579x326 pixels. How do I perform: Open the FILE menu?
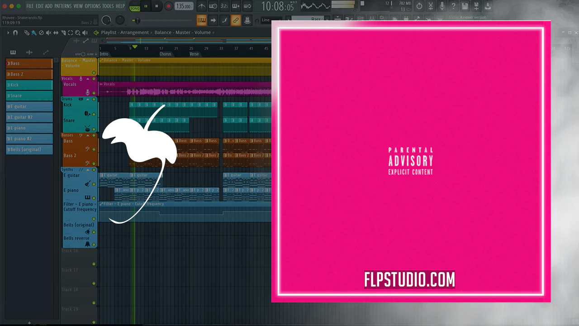click(30, 6)
